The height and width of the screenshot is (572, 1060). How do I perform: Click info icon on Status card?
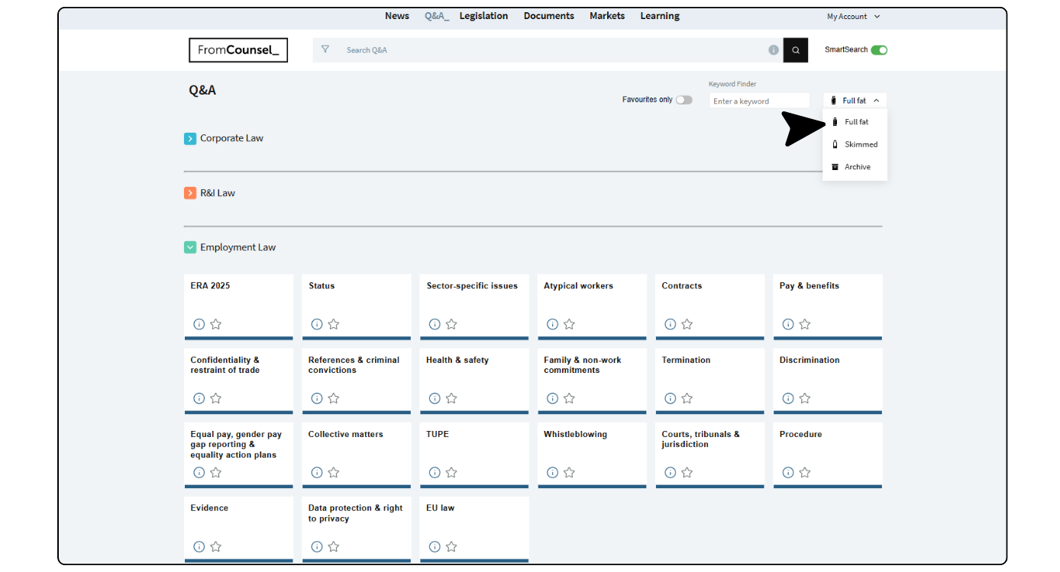click(x=317, y=324)
